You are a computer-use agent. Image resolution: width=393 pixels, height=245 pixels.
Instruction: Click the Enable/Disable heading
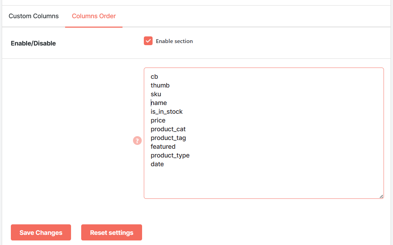pyautogui.click(x=33, y=43)
